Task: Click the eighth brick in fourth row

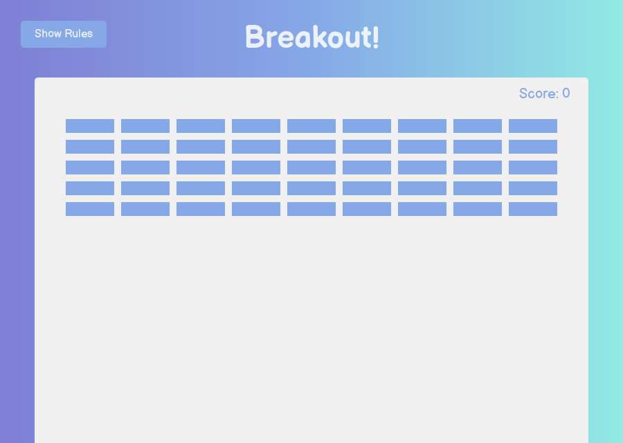Action: click(x=478, y=188)
